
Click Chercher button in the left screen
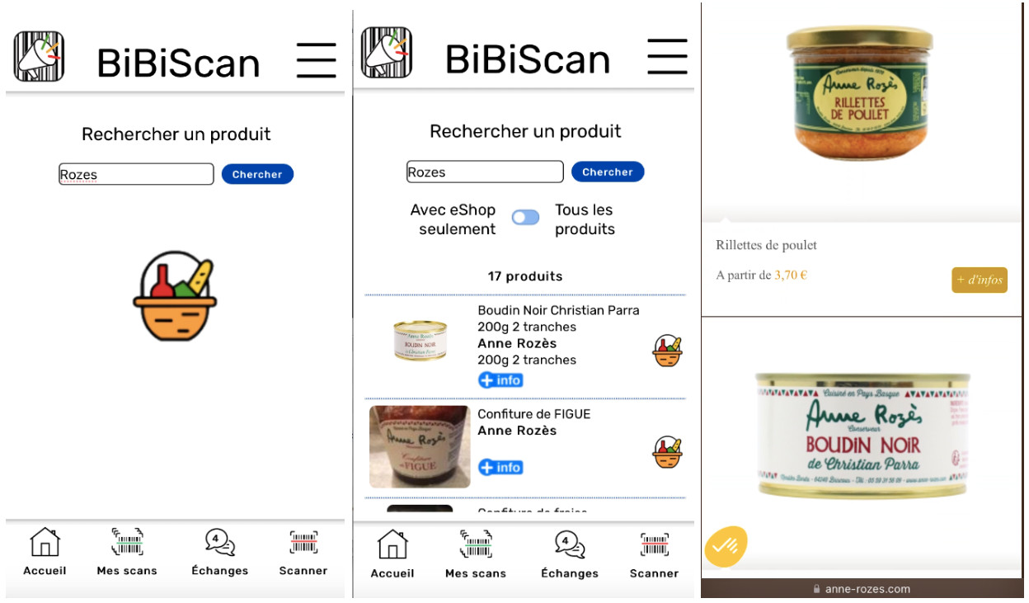257,174
